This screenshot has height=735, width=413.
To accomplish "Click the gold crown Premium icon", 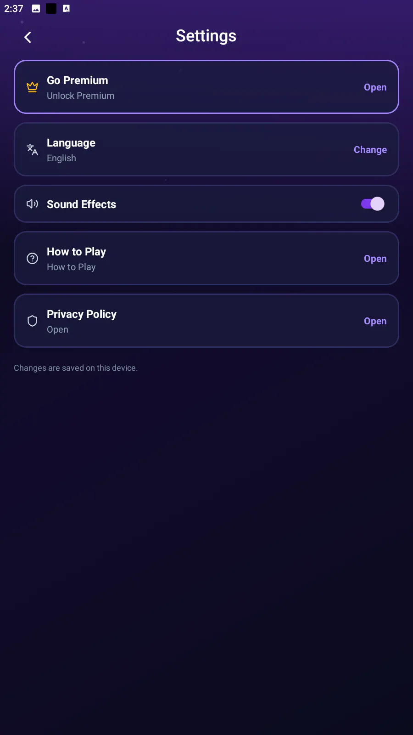I will [x=32, y=87].
